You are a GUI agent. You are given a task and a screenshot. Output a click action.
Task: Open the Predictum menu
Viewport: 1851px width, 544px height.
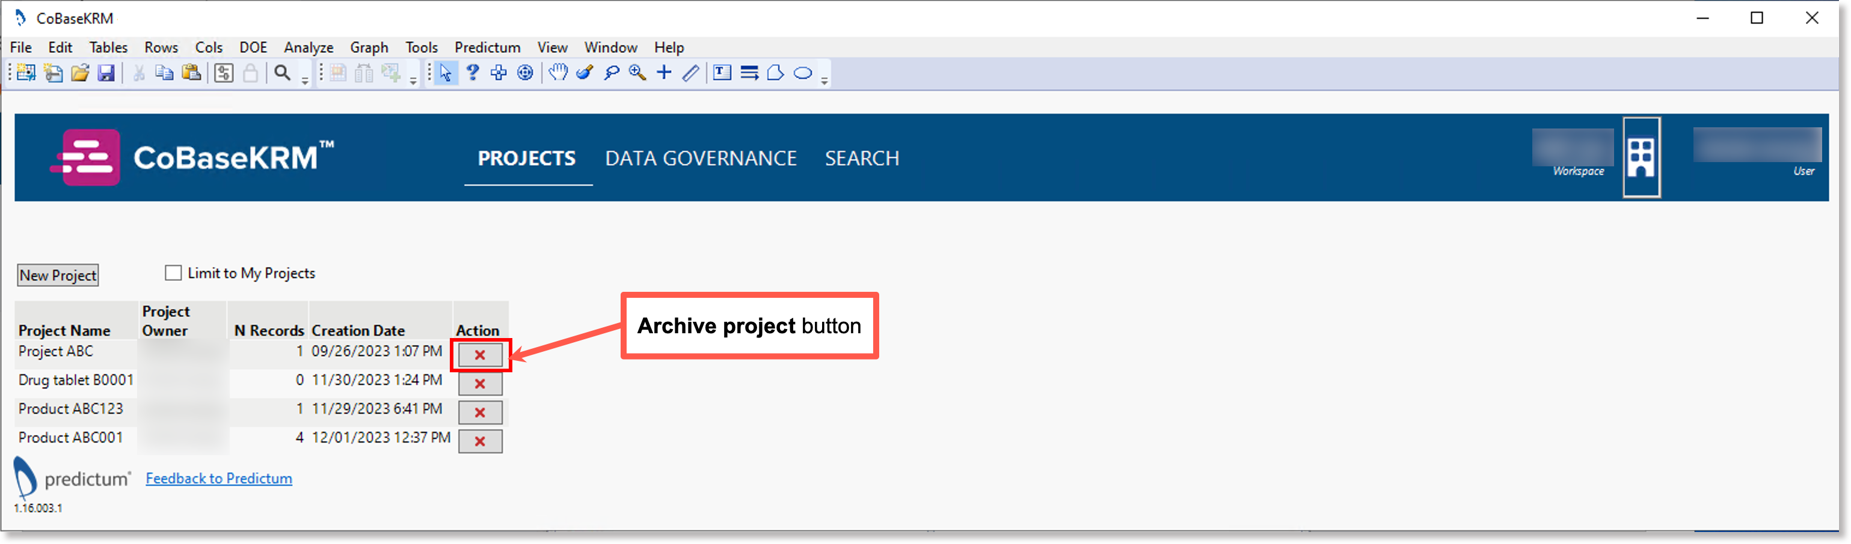(x=487, y=47)
